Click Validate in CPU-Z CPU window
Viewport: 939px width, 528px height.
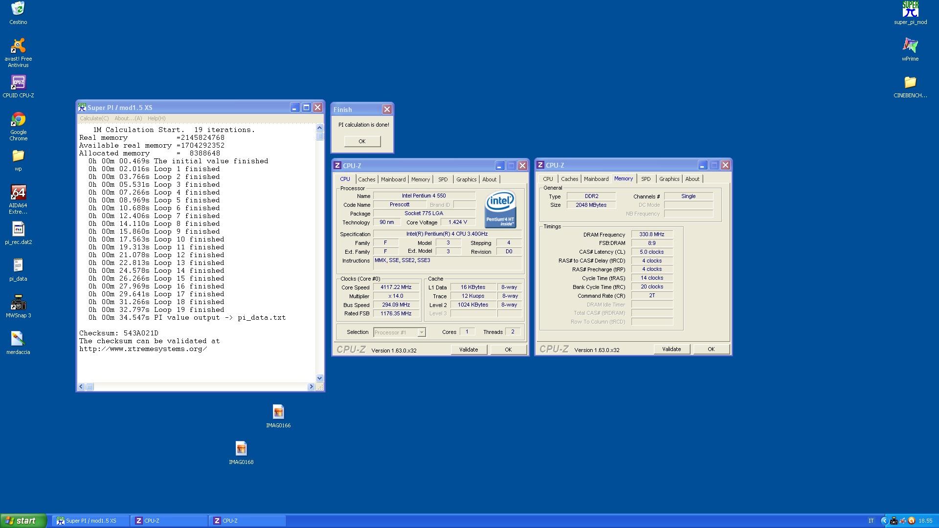(x=469, y=350)
